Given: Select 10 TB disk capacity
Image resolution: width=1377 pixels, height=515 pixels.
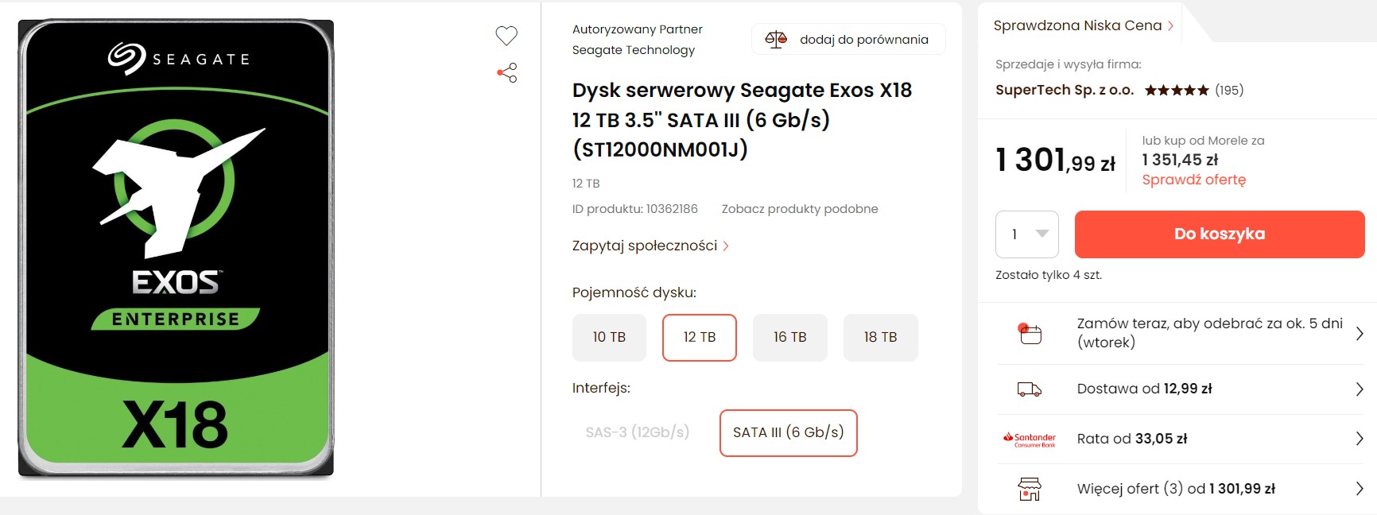Looking at the screenshot, I should [x=609, y=338].
